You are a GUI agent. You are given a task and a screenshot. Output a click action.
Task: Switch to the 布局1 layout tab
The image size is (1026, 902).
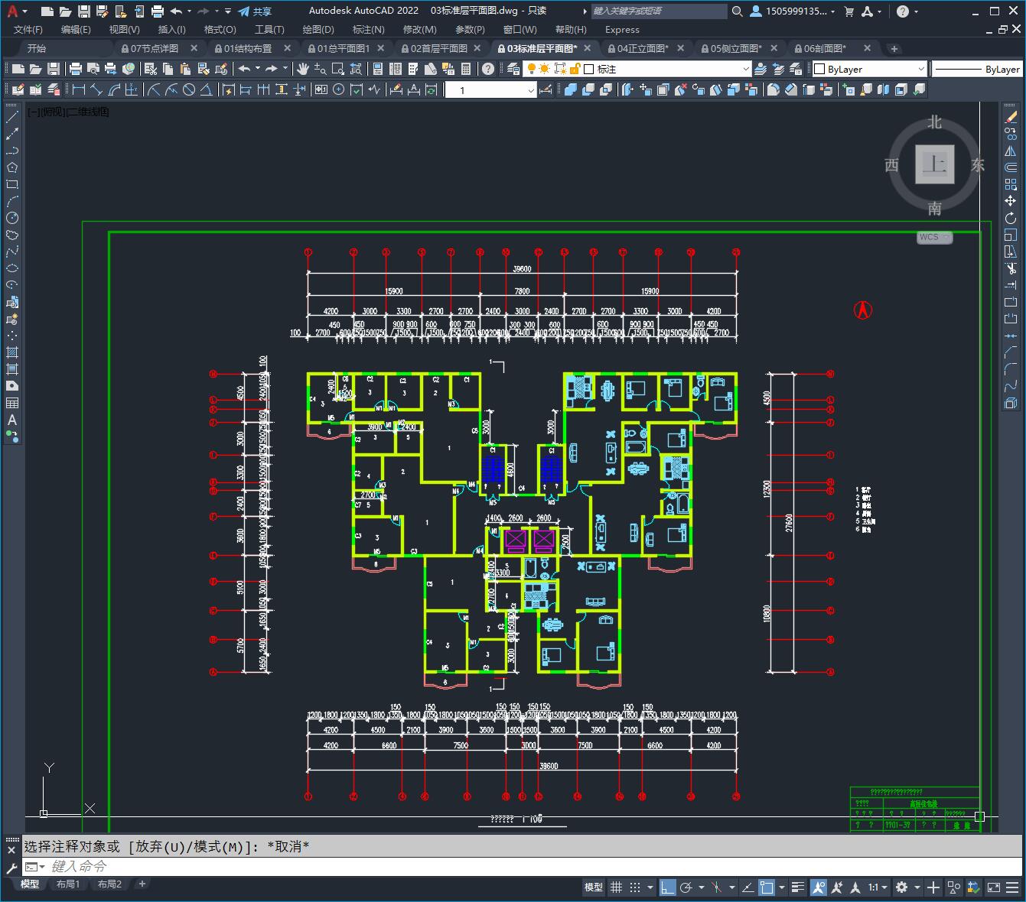68,884
